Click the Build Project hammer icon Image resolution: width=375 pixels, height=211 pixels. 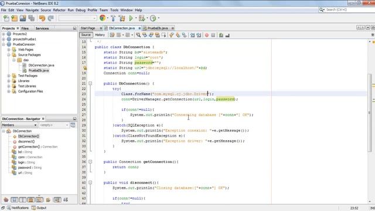113,18
